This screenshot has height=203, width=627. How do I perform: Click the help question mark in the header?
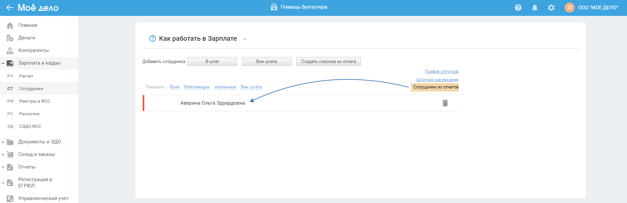click(518, 8)
